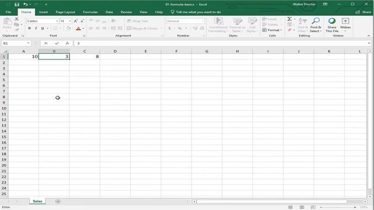The image size is (374, 210).
Task: Click the Percent Style icon
Action: [x=179, y=29]
